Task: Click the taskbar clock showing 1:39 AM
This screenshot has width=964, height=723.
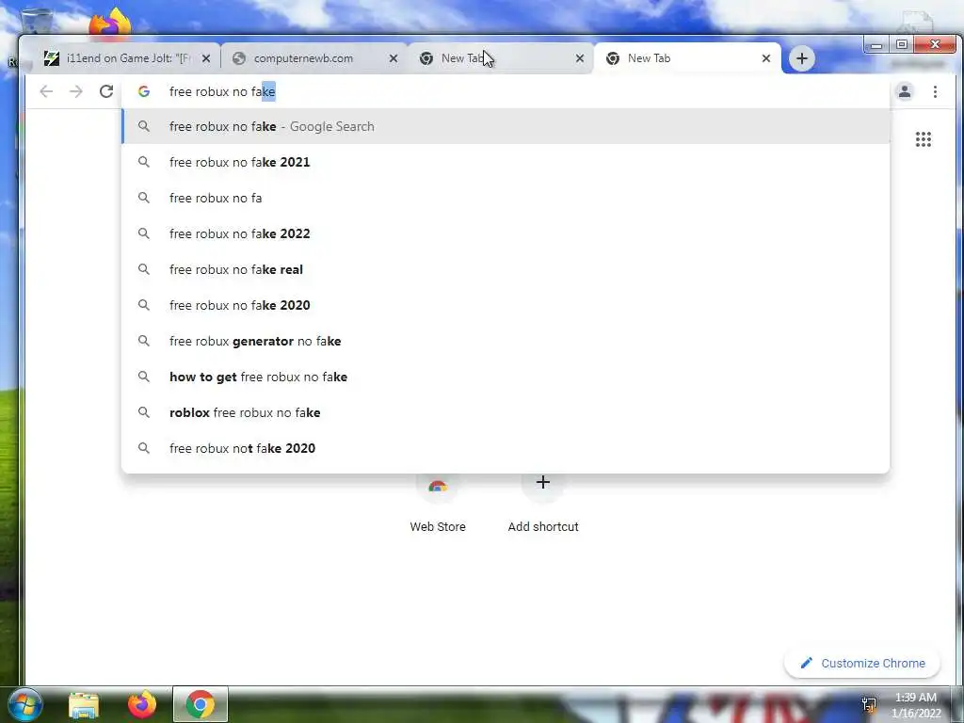Action: (x=916, y=705)
